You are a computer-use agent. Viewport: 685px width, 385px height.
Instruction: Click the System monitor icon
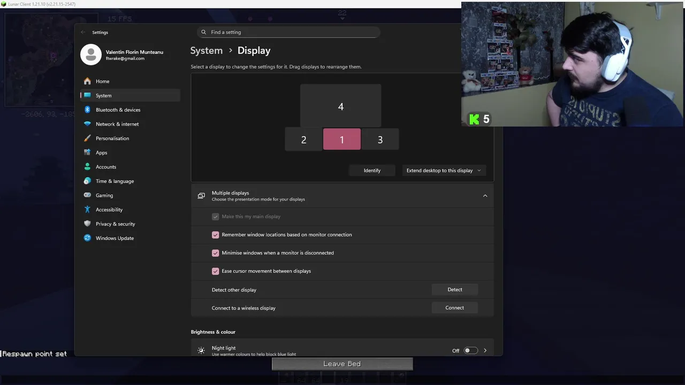tap(87, 95)
